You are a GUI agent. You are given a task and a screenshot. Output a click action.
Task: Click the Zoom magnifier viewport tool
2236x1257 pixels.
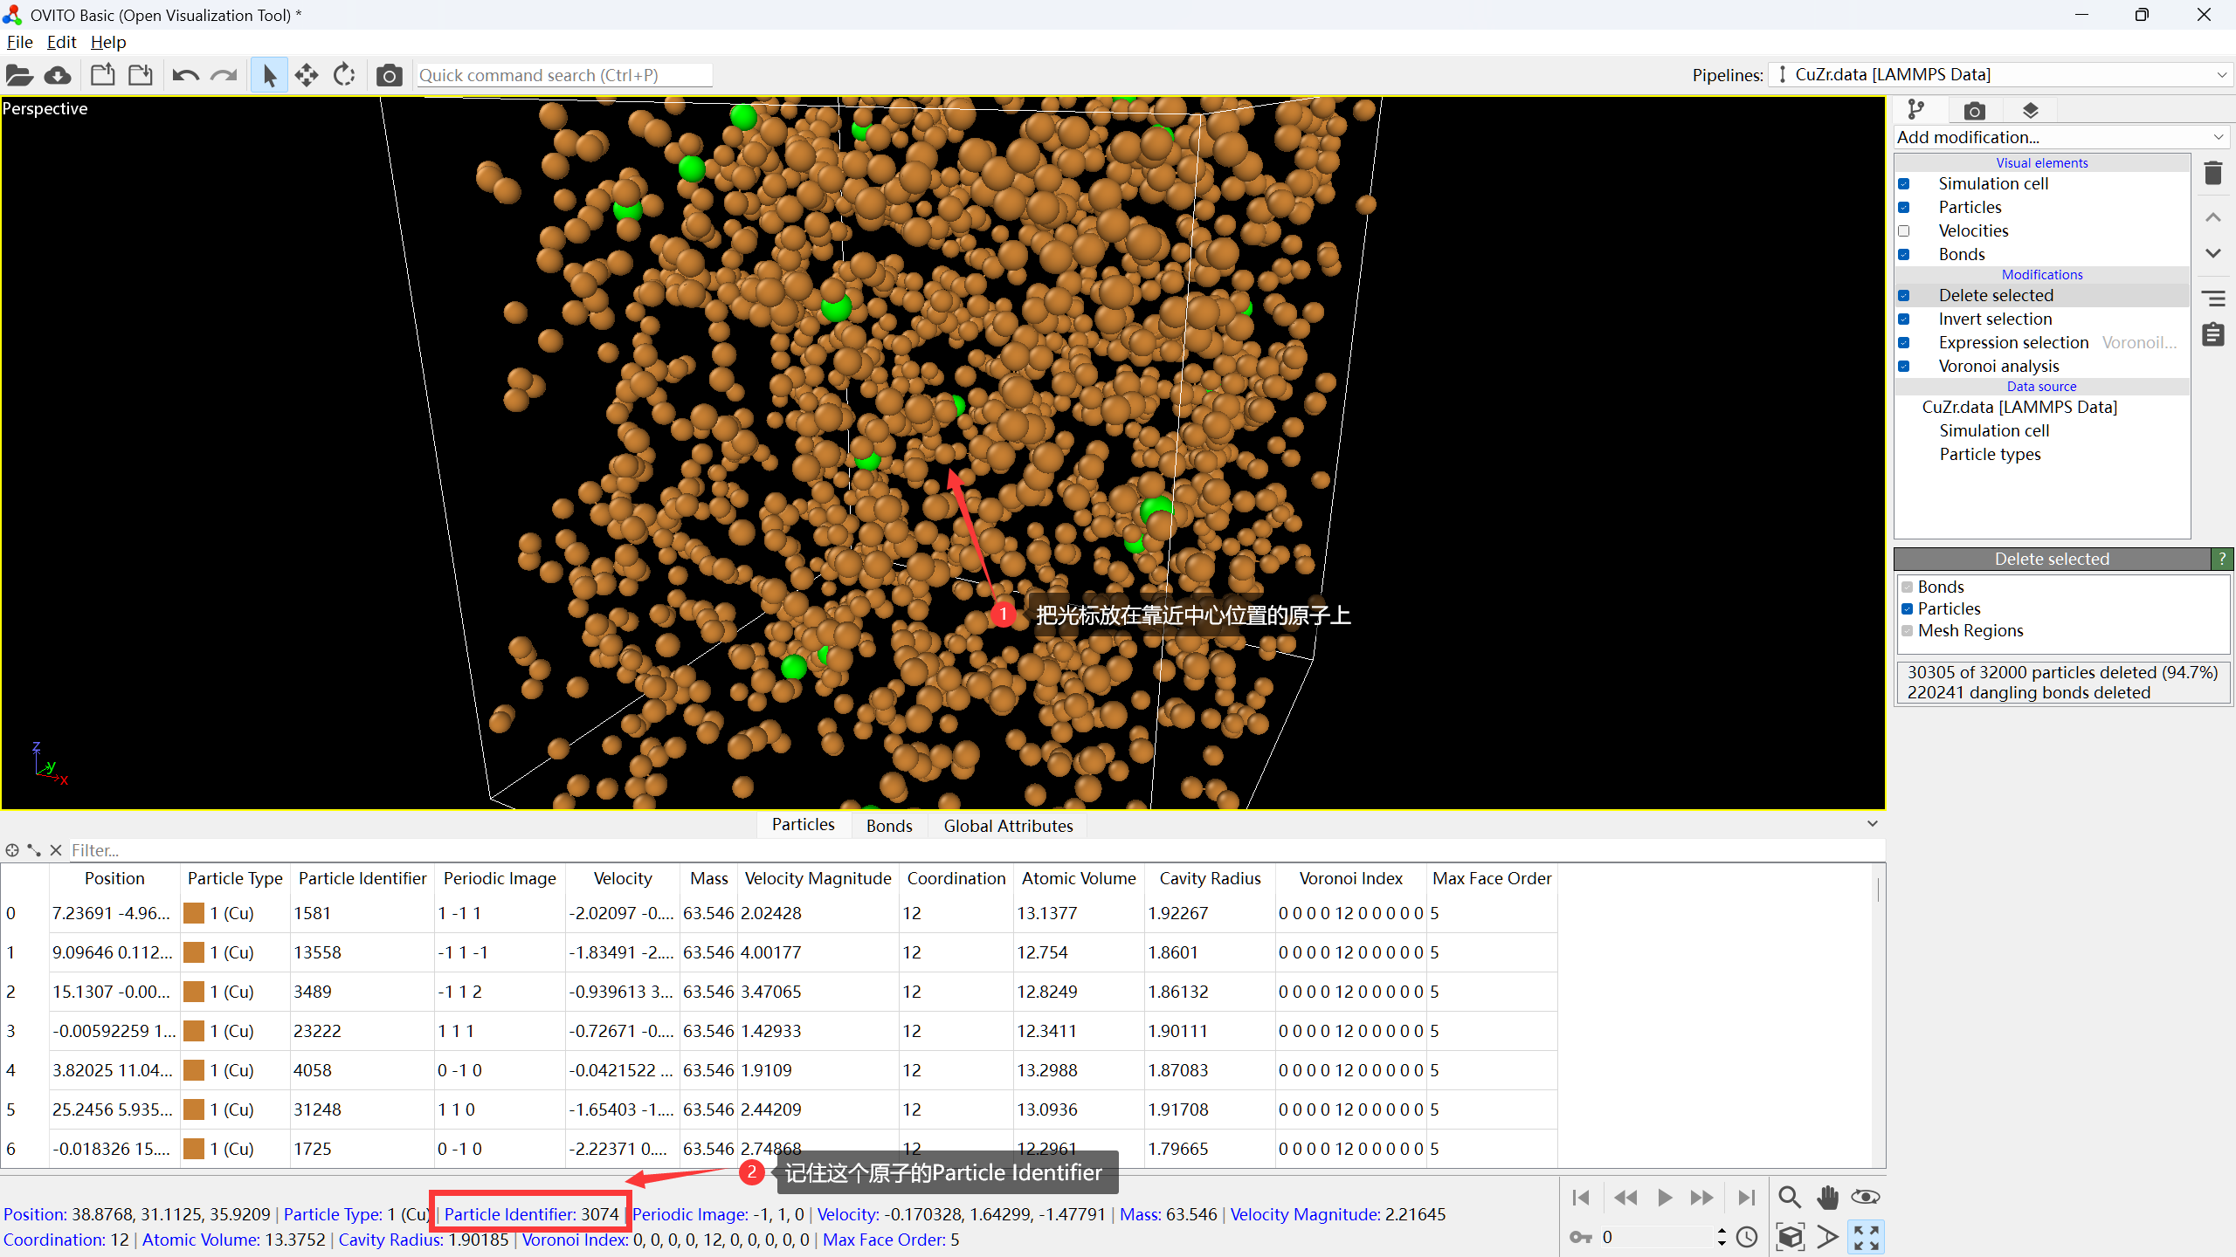pos(1789,1197)
